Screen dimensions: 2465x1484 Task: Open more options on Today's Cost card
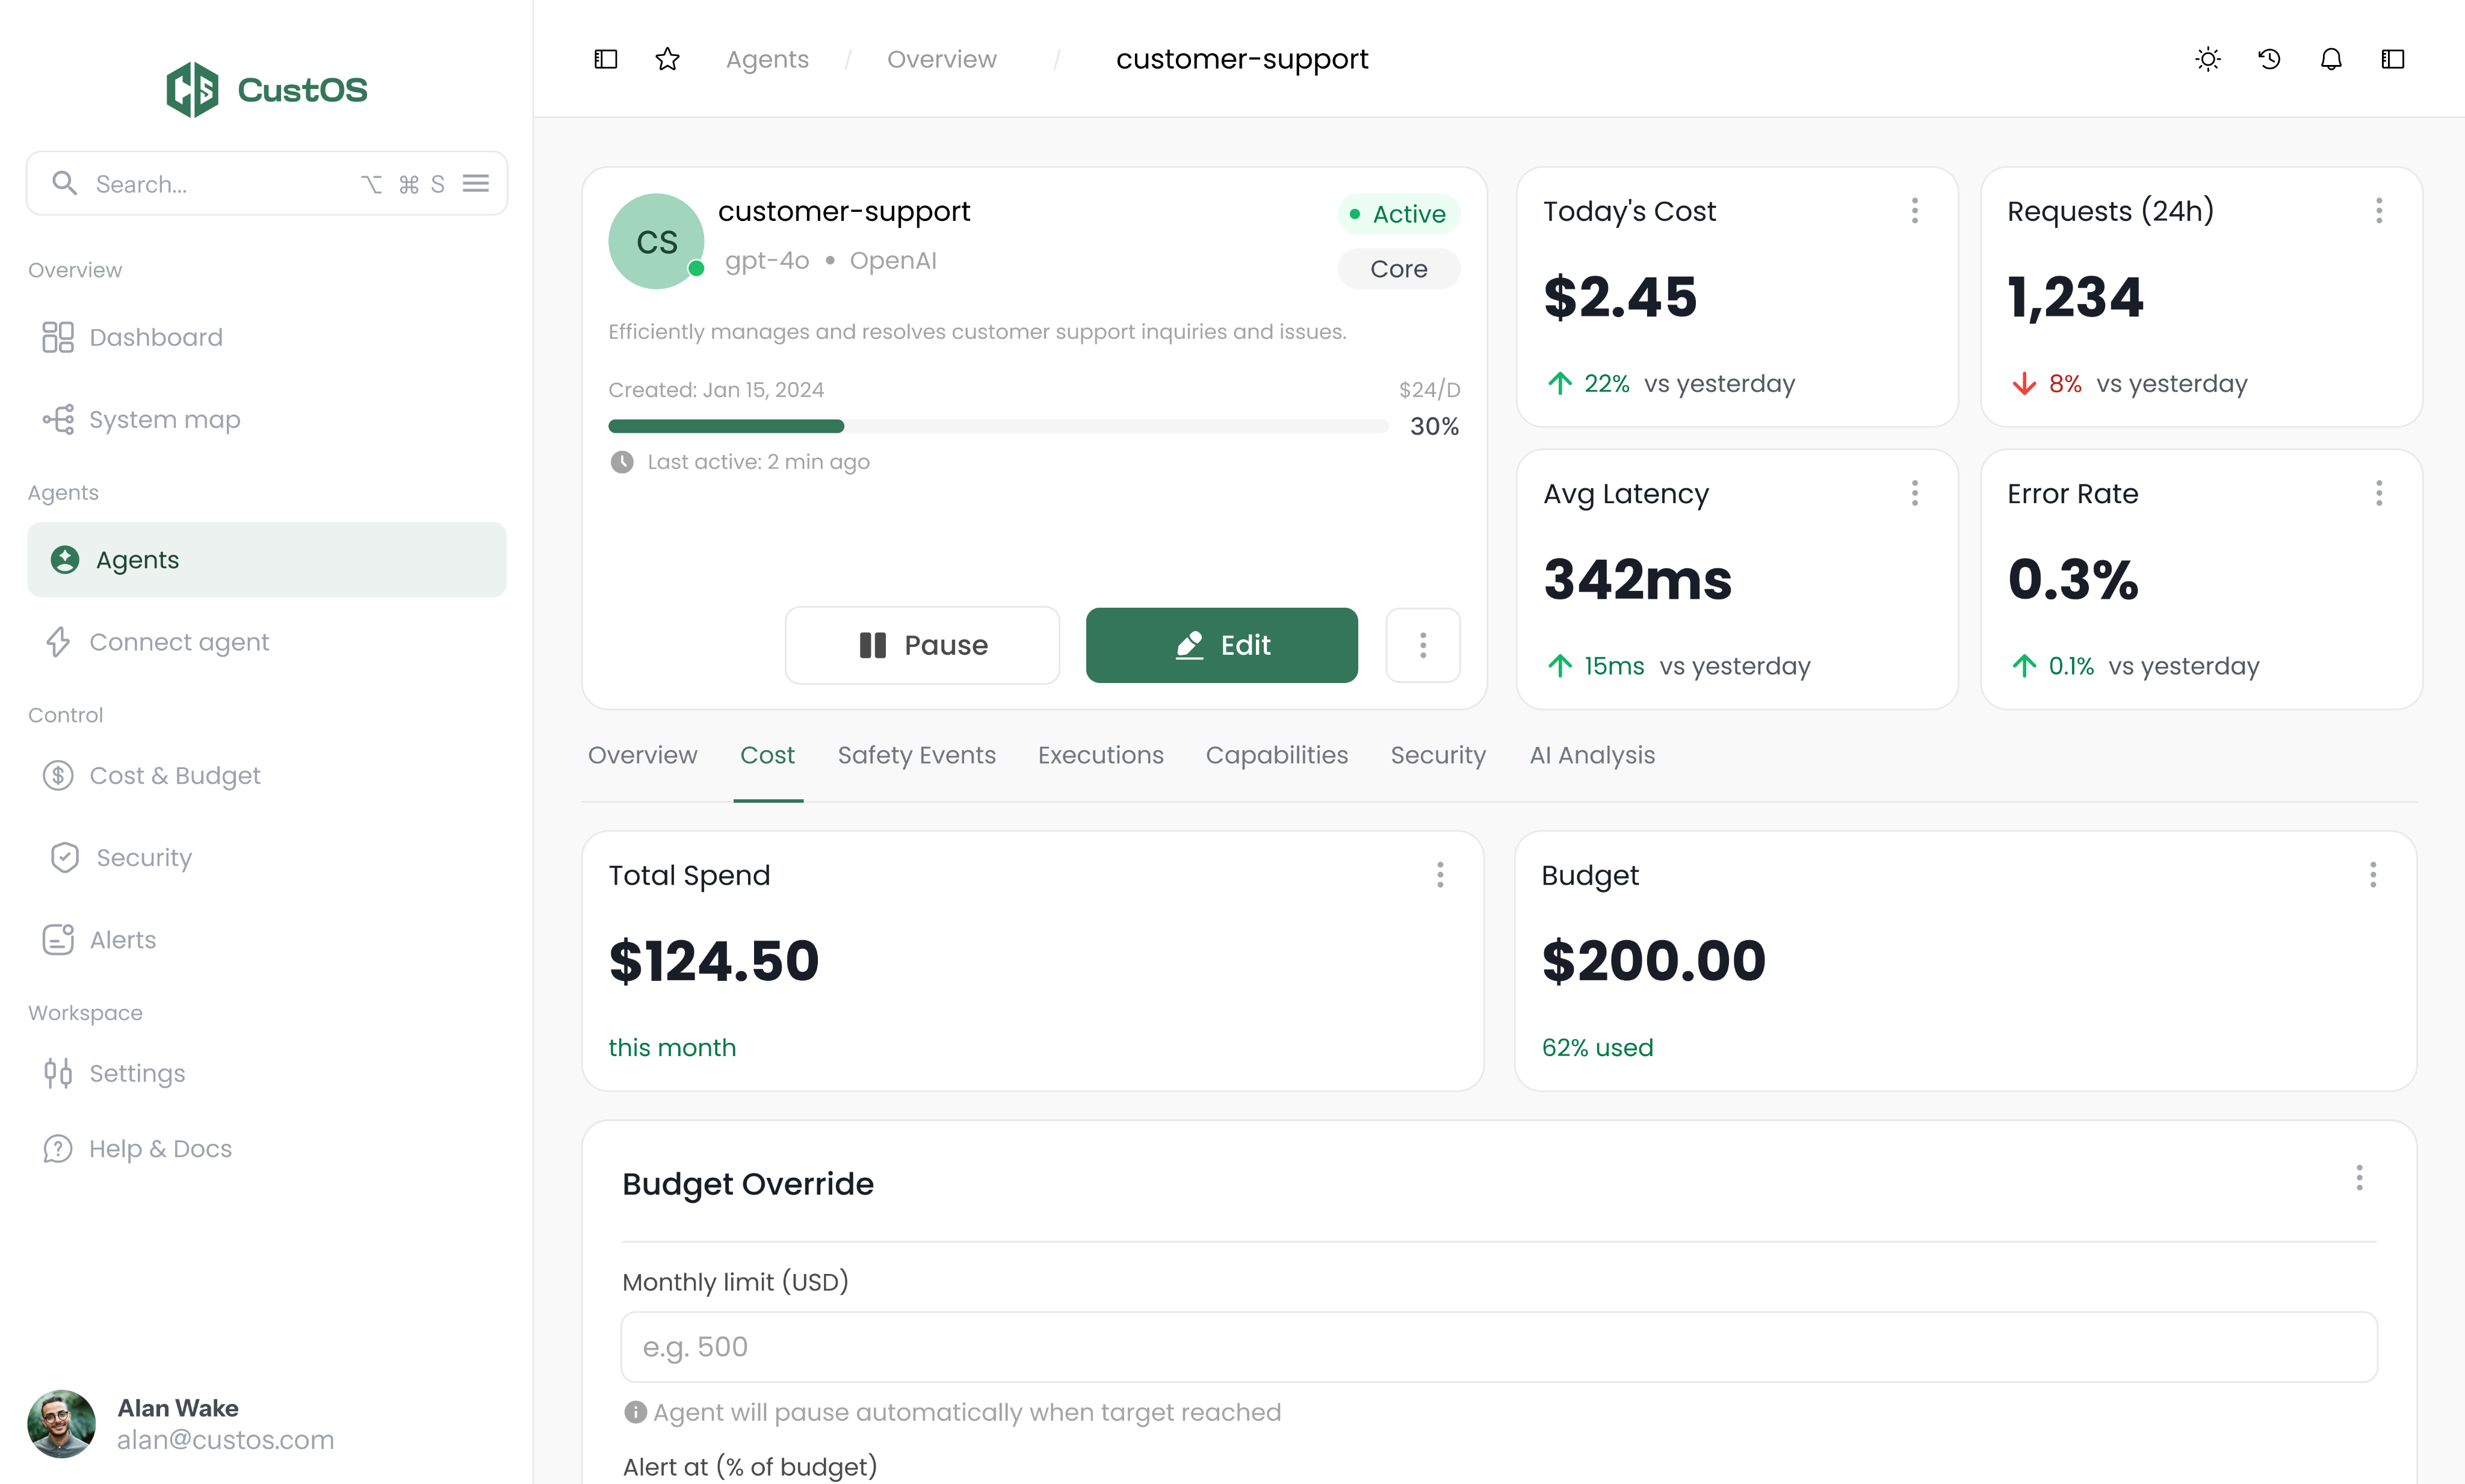point(1915,210)
